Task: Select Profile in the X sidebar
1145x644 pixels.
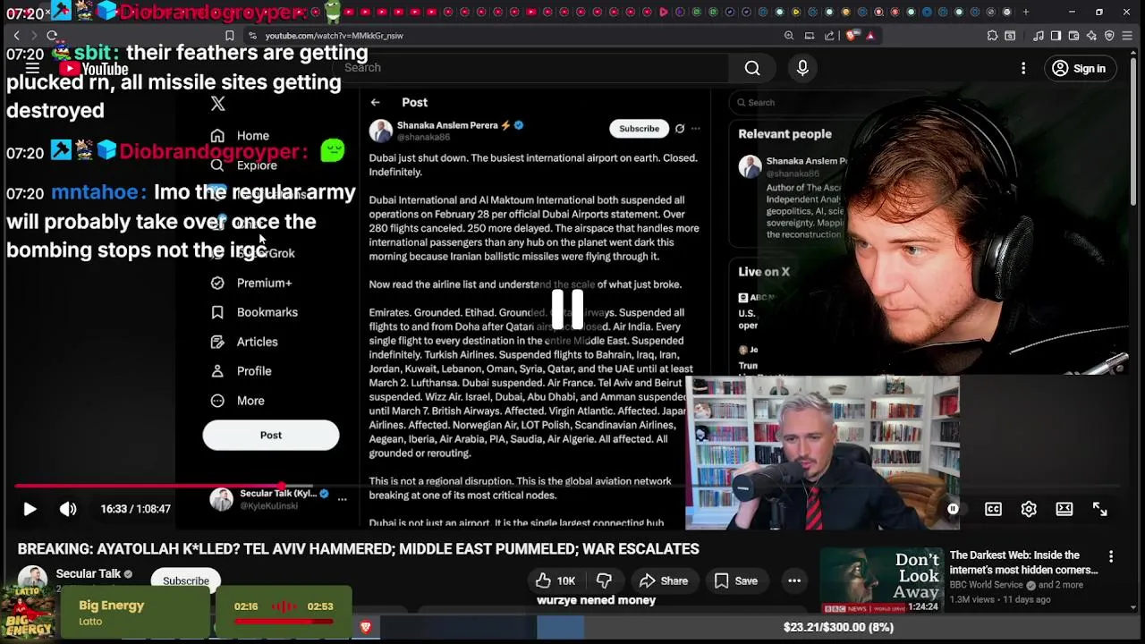Action: 241,371
